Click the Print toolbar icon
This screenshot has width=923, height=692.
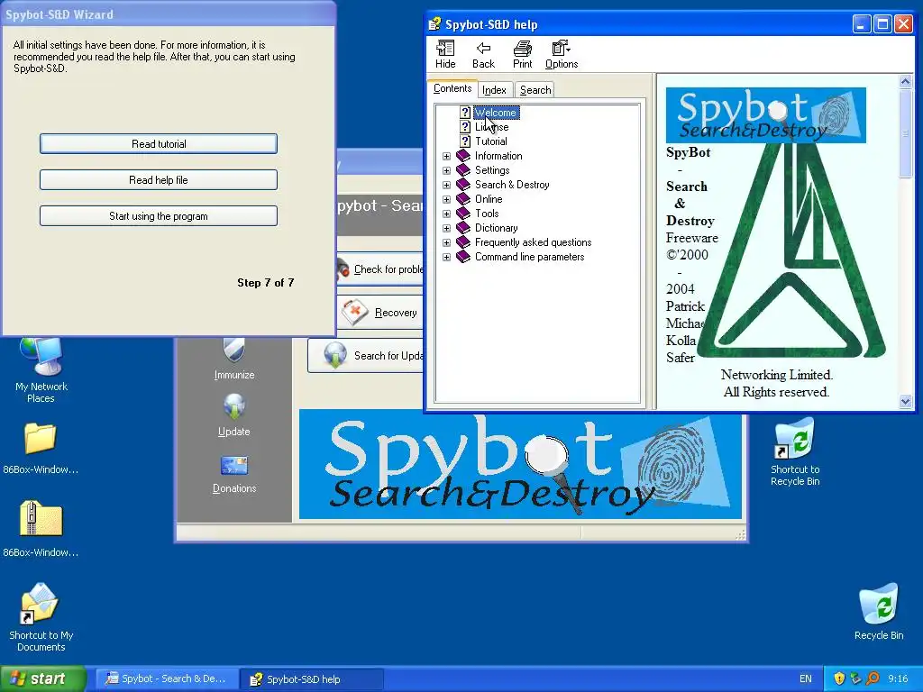pos(522,54)
